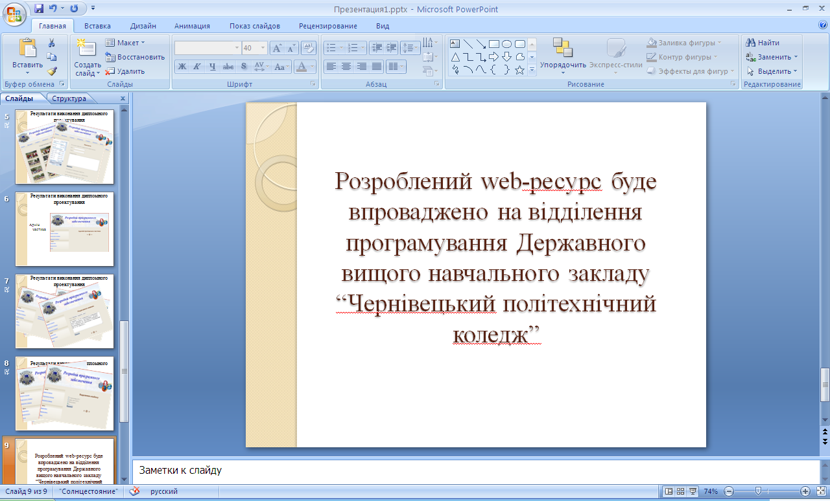This screenshot has width=830, height=501.
Task: Open the font size dropdown showing 40
Action: pos(263,48)
